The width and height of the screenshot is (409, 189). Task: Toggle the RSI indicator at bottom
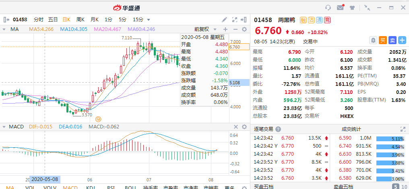pos(111,187)
